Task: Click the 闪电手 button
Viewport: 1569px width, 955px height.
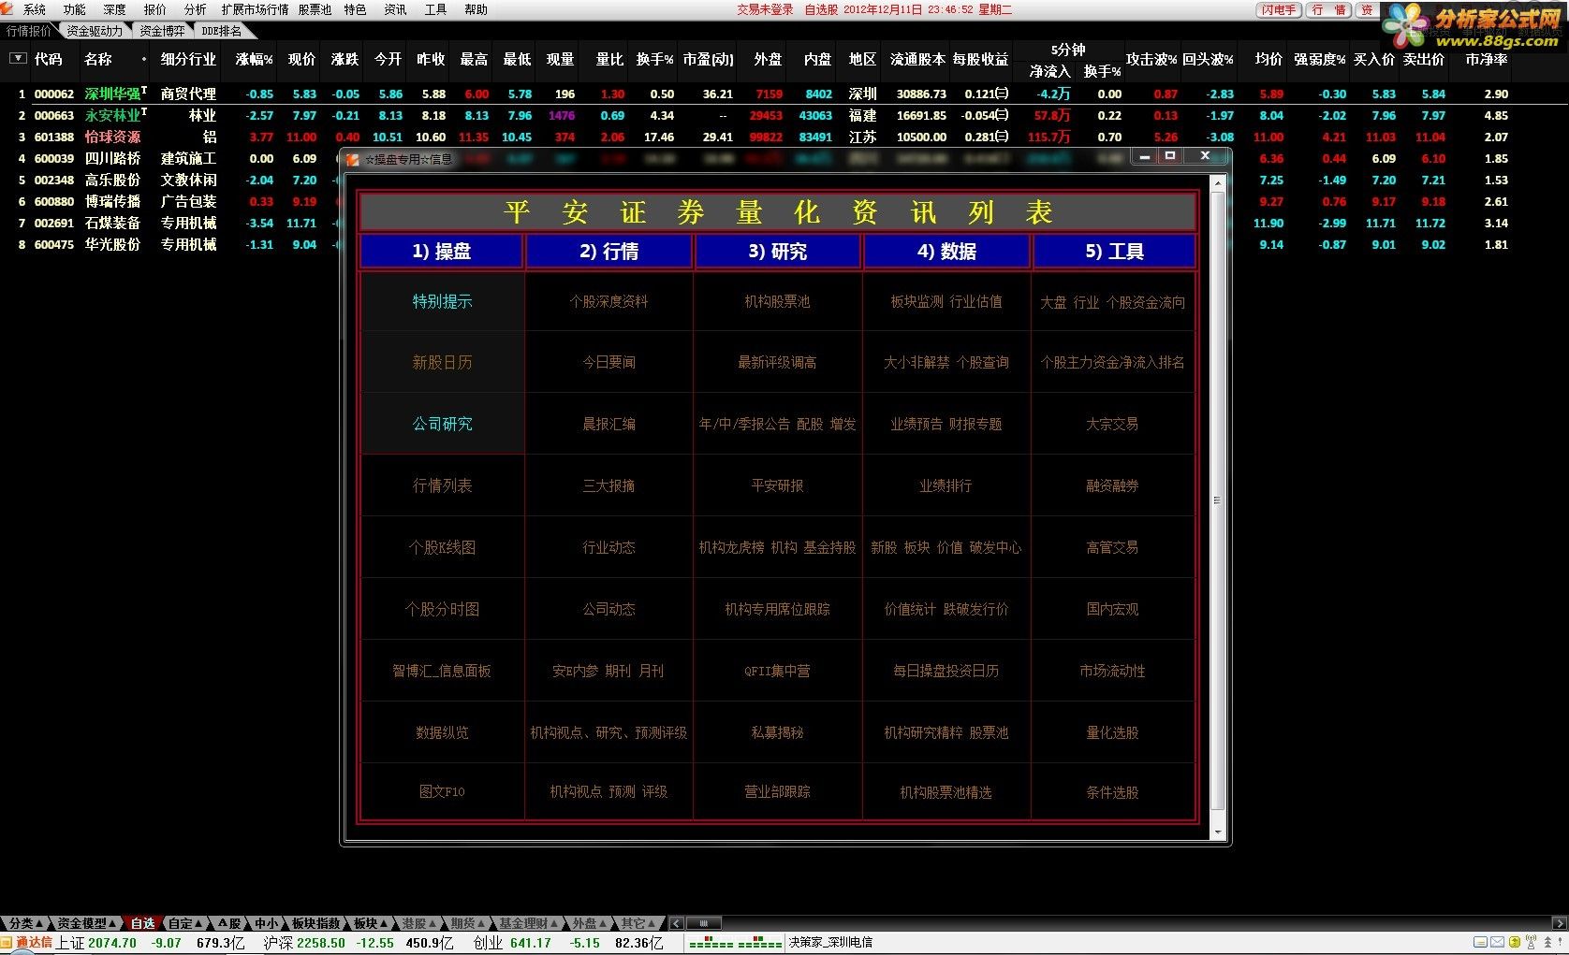Action: tap(1278, 9)
